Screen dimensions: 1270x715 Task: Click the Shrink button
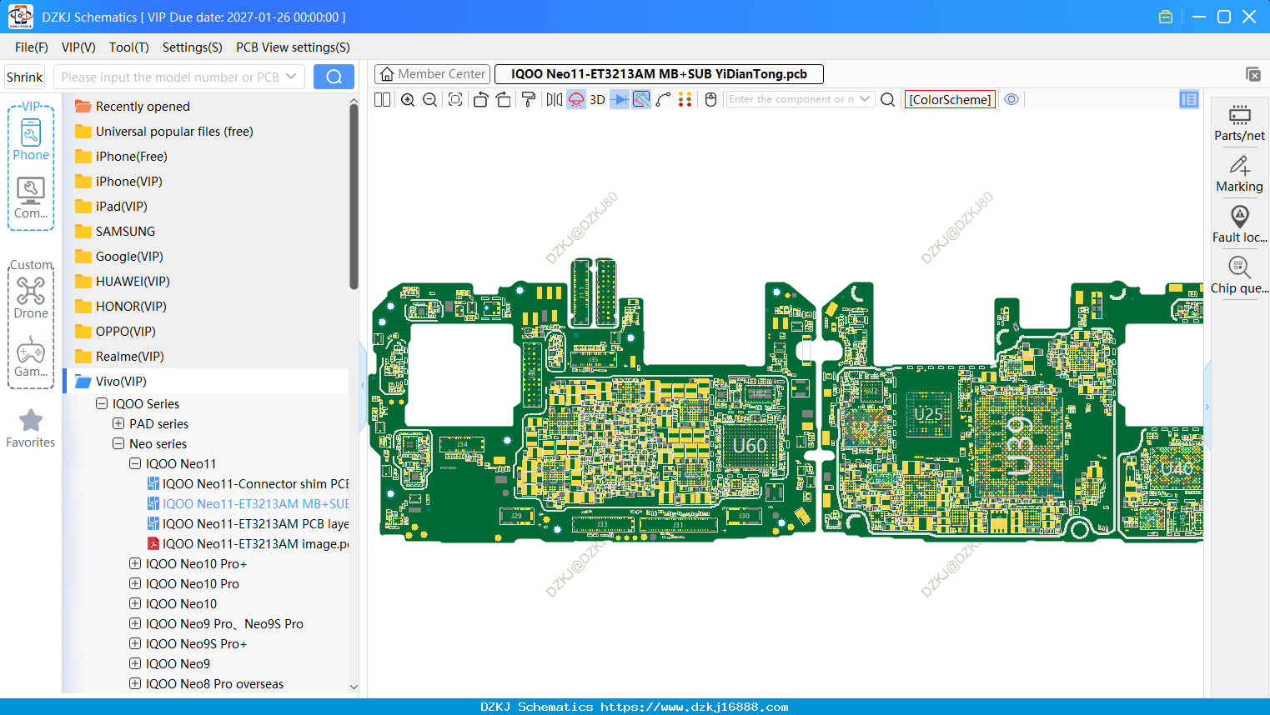pyautogui.click(x=24, y=77)
